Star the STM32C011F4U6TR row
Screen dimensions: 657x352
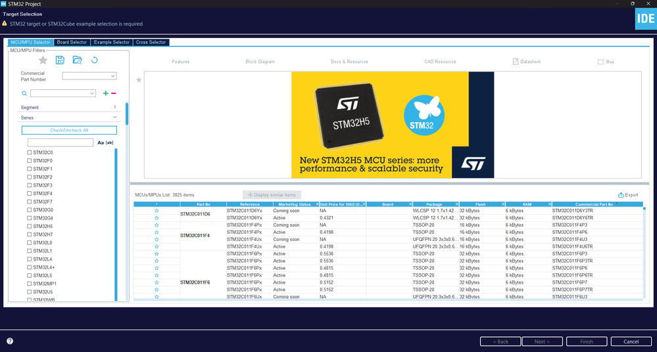tap(157, 246)
